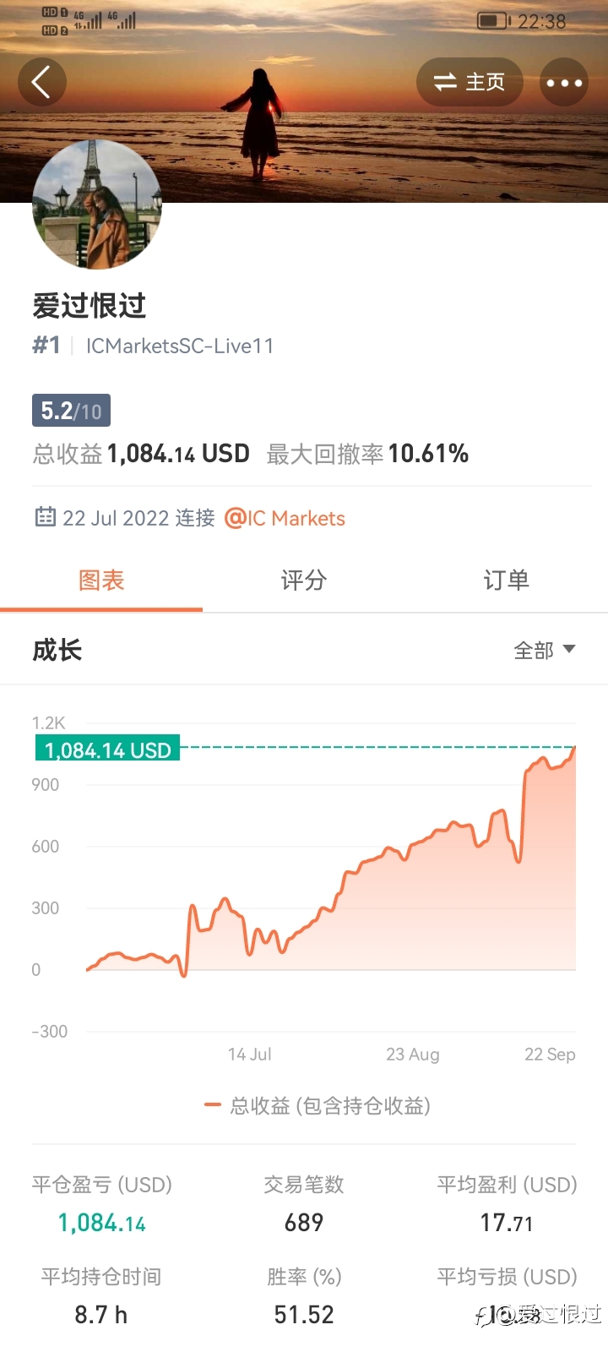Viewport: 608px width, 1352px height.
Task: Tap the calendar icon beside 22 Jul 2022
Action: pyautogui.click(x=45, y=517)
